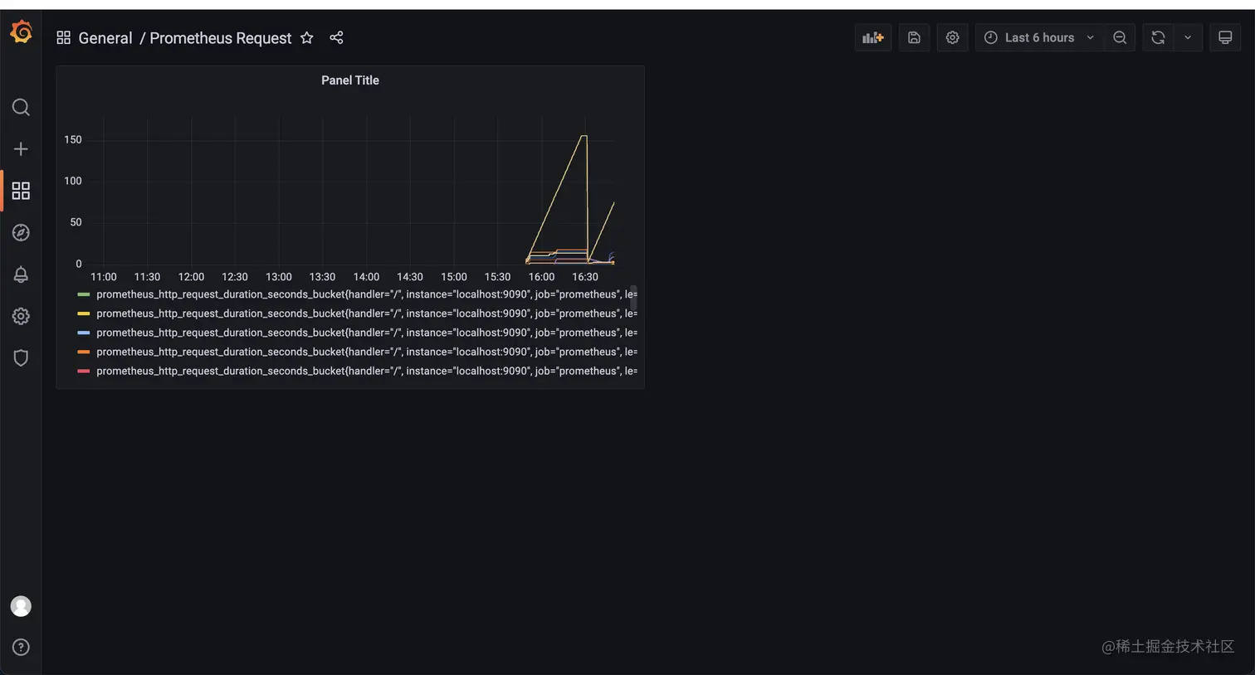The height and width of the screenshot is (675, 1255).
Task: Click the yellow legend color swatch
Action: [x=83, y=313]
